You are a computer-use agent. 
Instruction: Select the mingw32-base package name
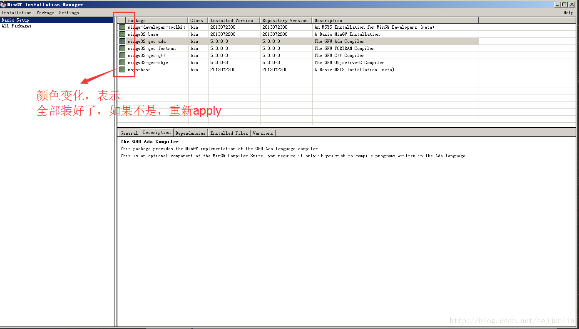tap(143, 34)
